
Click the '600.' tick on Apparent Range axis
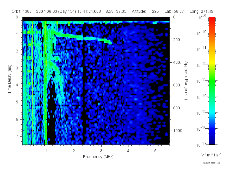(177, 85)
